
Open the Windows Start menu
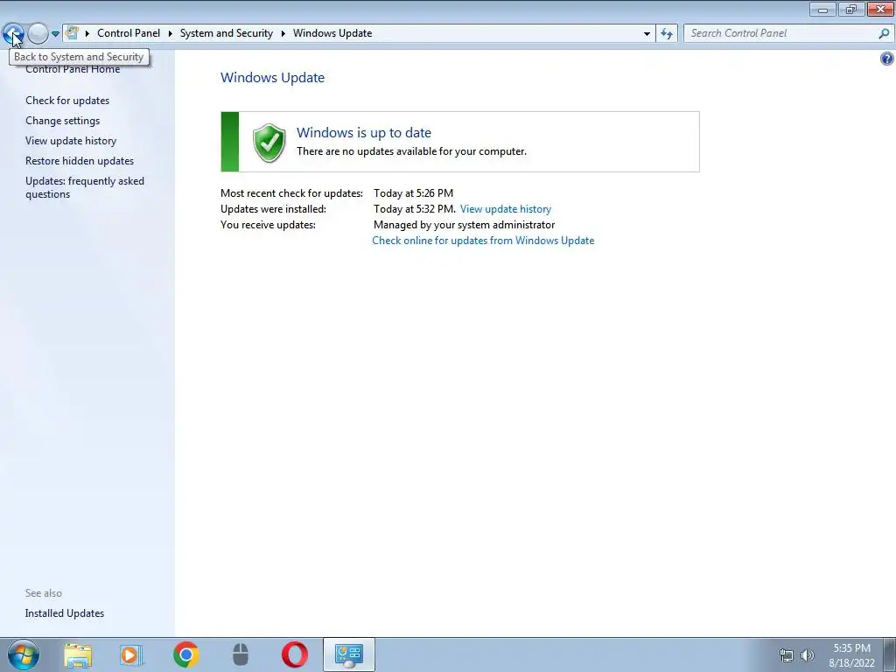(x=24, y=654)
